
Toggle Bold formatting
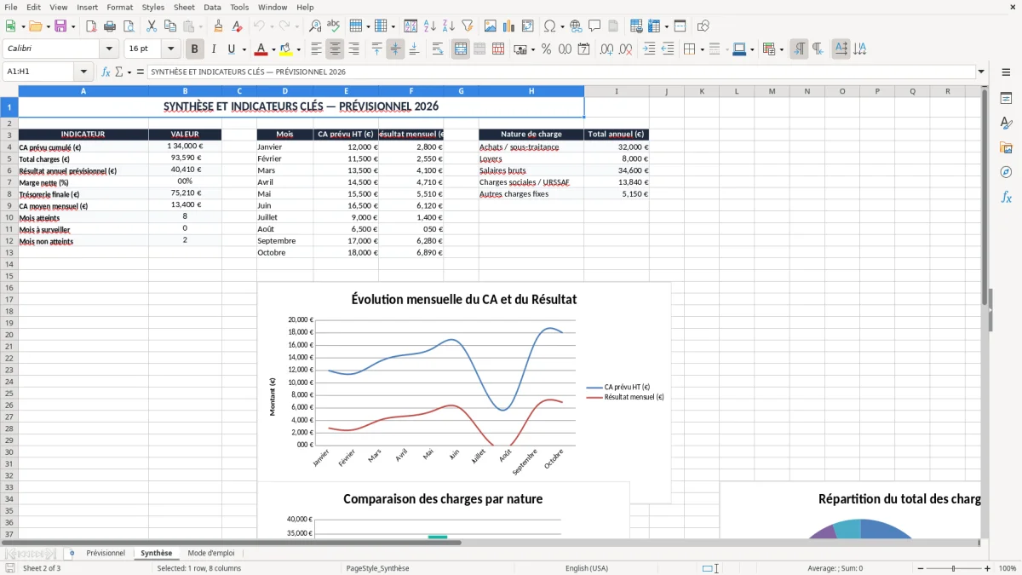195,49
